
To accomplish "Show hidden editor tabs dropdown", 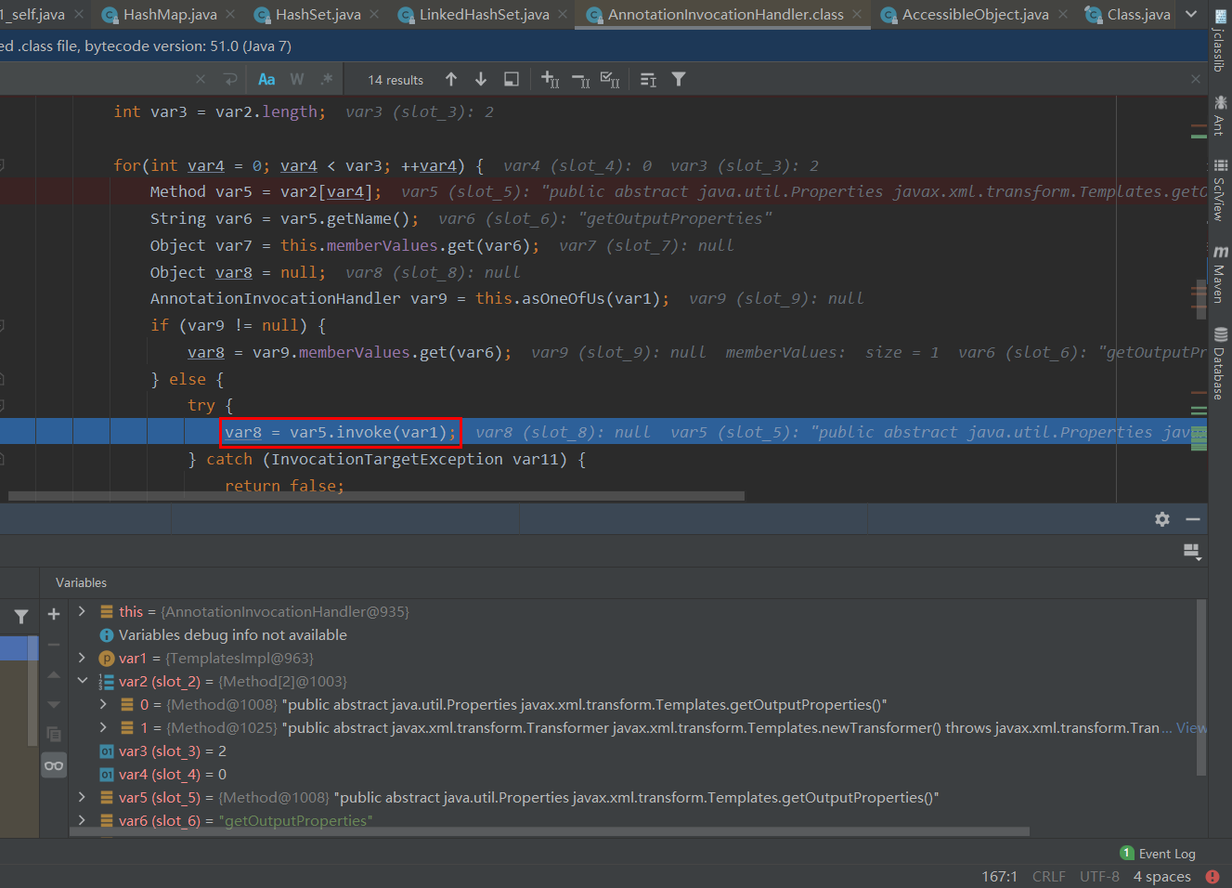I will pyautogui.click(x=1191, y=14).
